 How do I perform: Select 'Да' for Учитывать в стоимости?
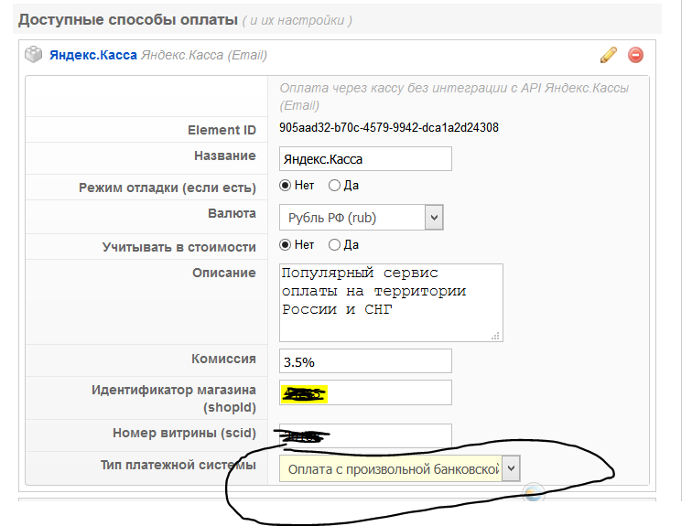[334, 245]
